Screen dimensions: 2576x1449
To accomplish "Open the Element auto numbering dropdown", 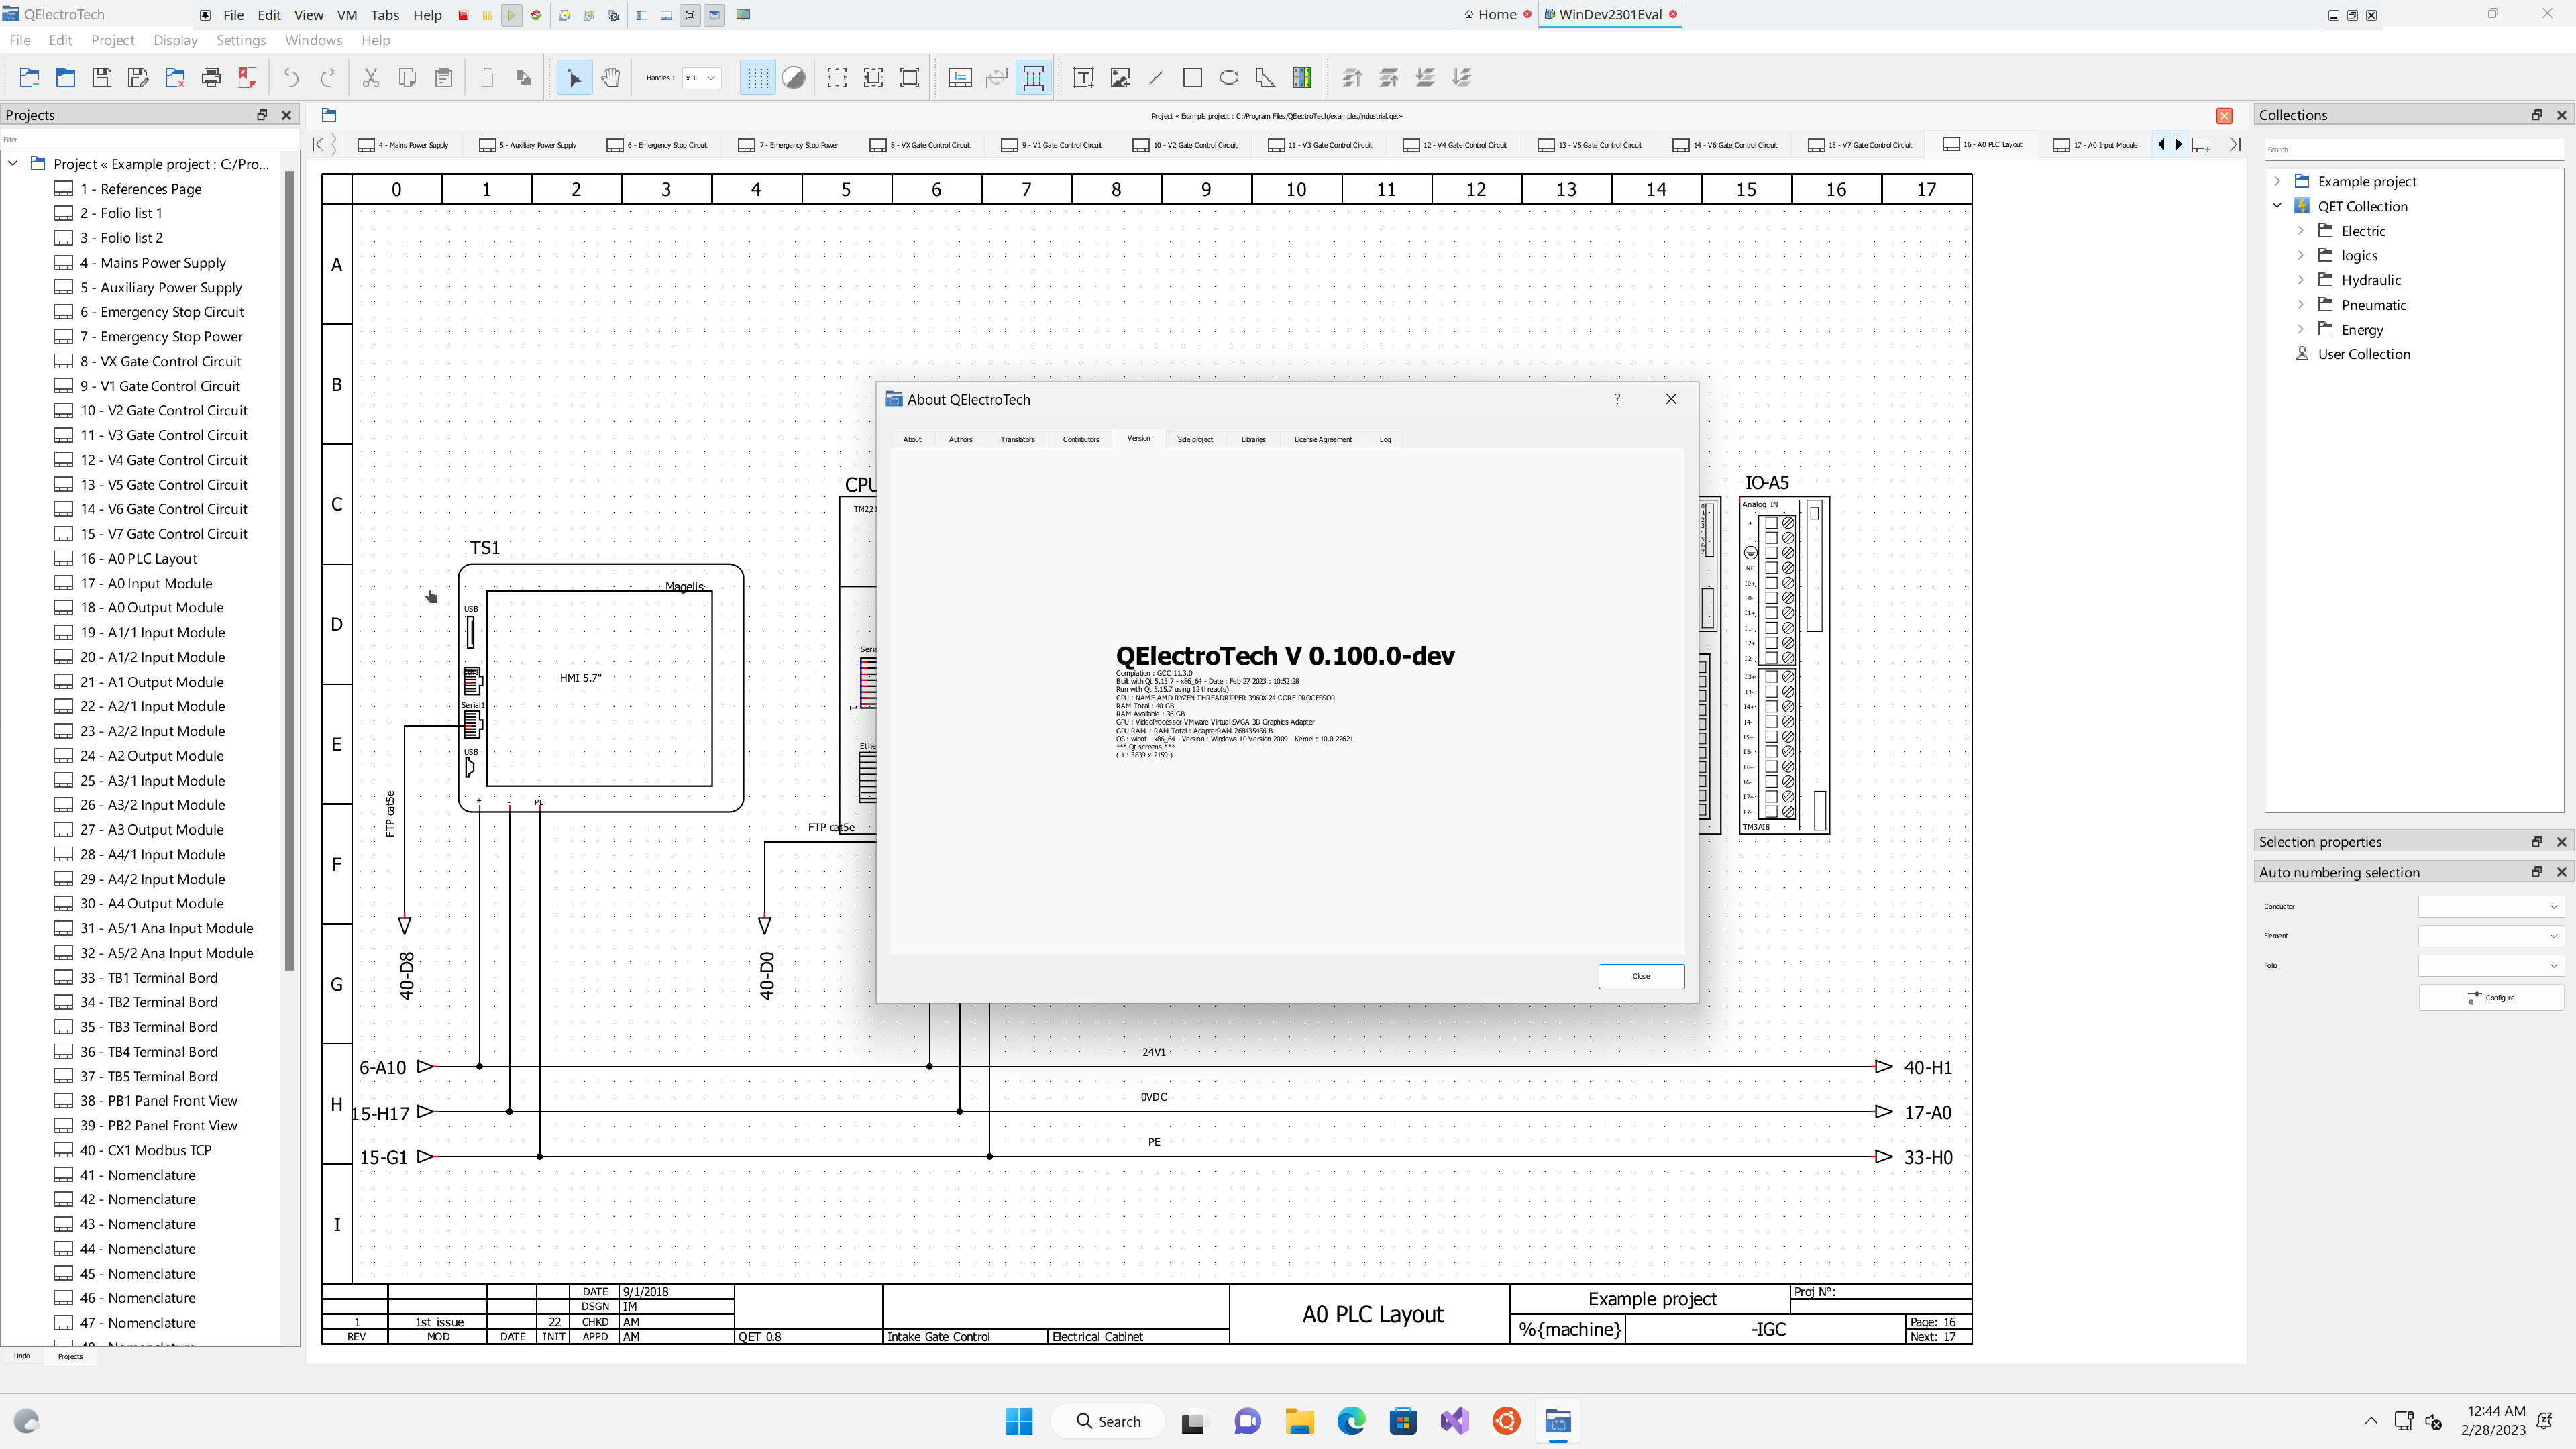I will coord(2490,936).
